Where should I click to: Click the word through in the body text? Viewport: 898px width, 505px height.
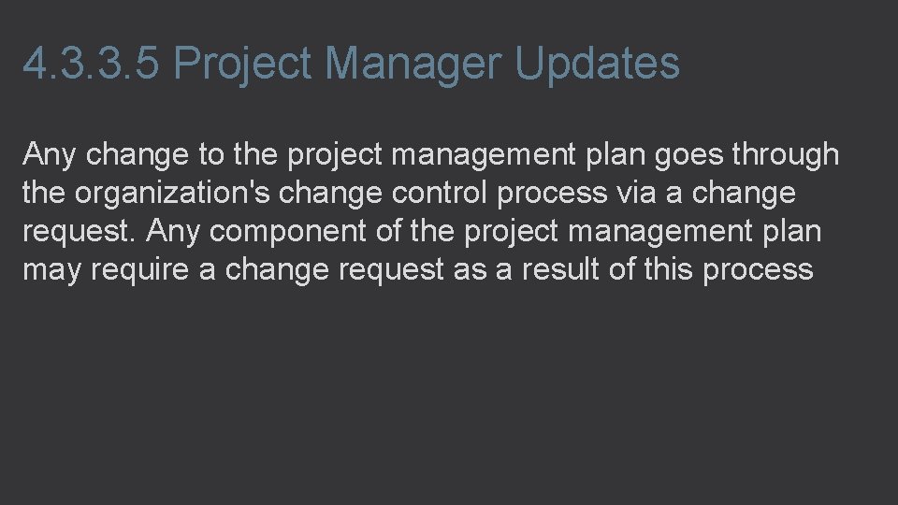tap(785, 154)
